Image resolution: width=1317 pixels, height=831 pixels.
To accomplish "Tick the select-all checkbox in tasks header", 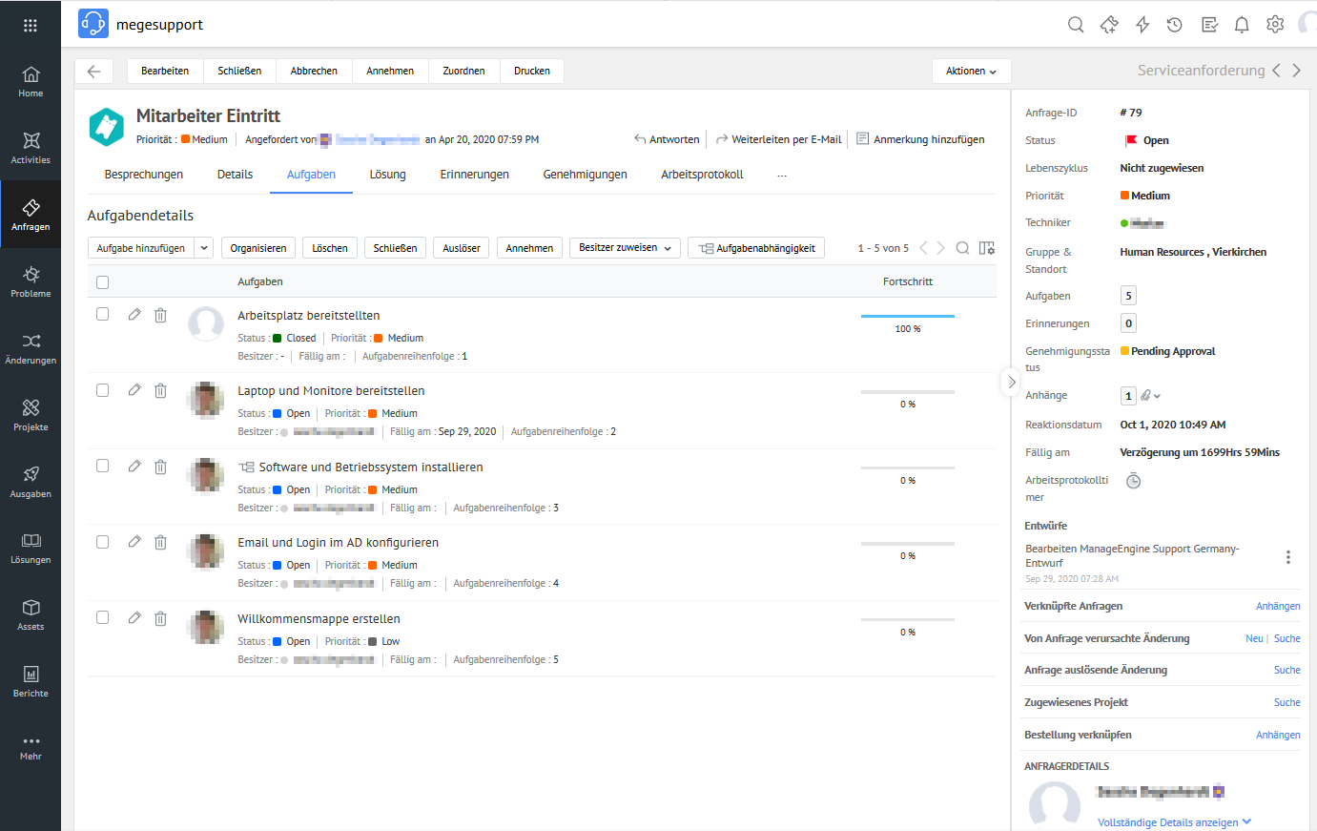I will tap(103, 282).
